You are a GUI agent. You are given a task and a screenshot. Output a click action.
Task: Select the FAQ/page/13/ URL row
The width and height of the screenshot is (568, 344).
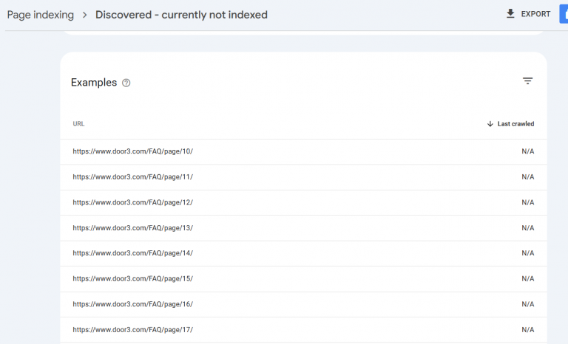pos(303,228)
